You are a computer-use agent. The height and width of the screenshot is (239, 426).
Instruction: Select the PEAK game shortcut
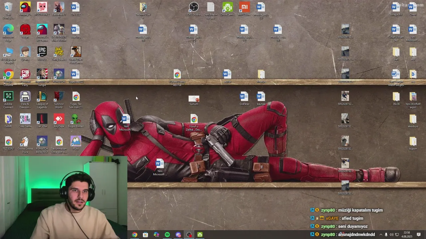pyautogui.click(x=76, y=143)
